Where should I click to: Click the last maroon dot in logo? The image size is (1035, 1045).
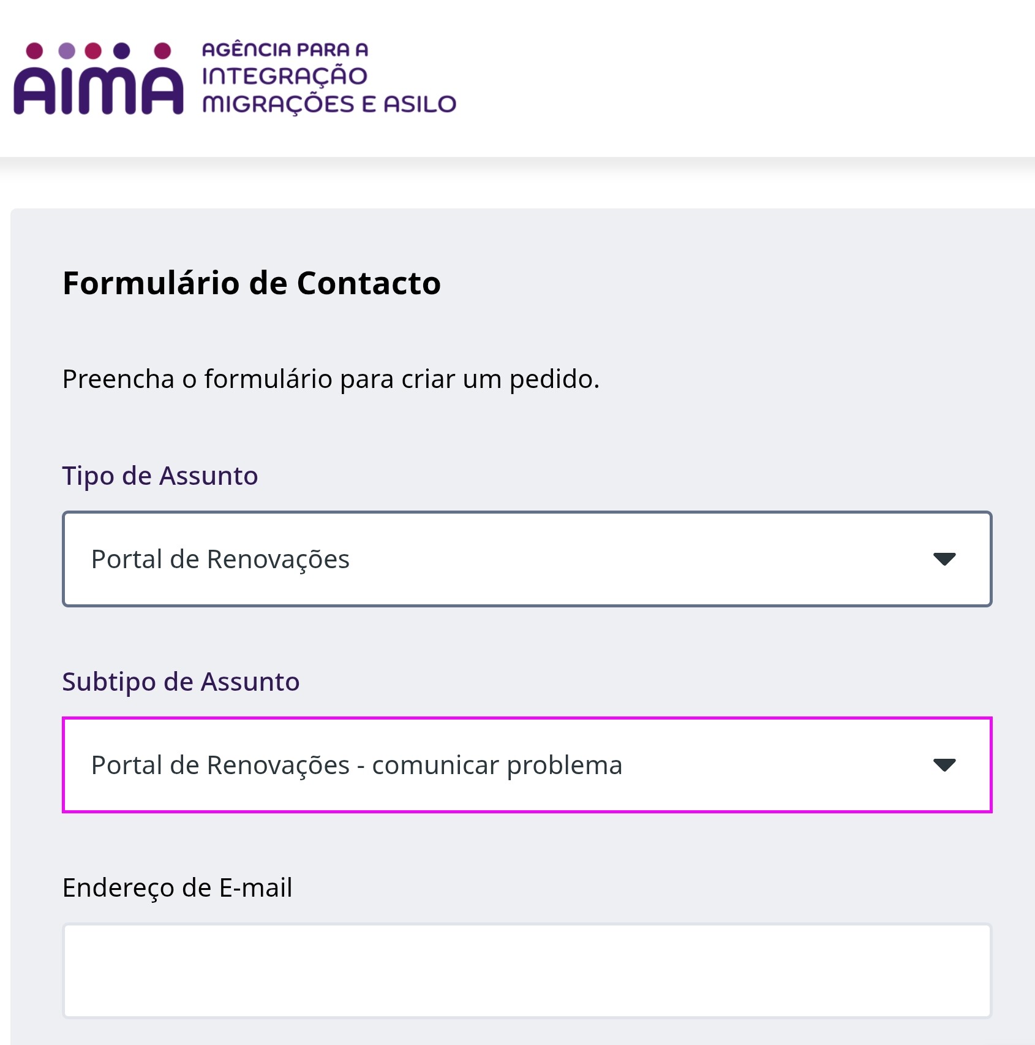tap(162, 50)
